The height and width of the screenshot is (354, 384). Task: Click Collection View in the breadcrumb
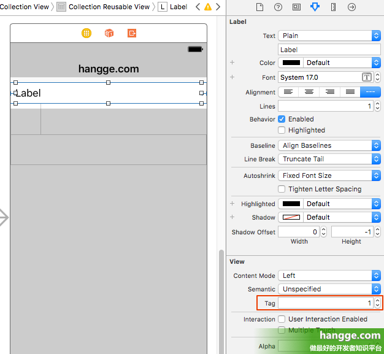[x=24, y=7]
